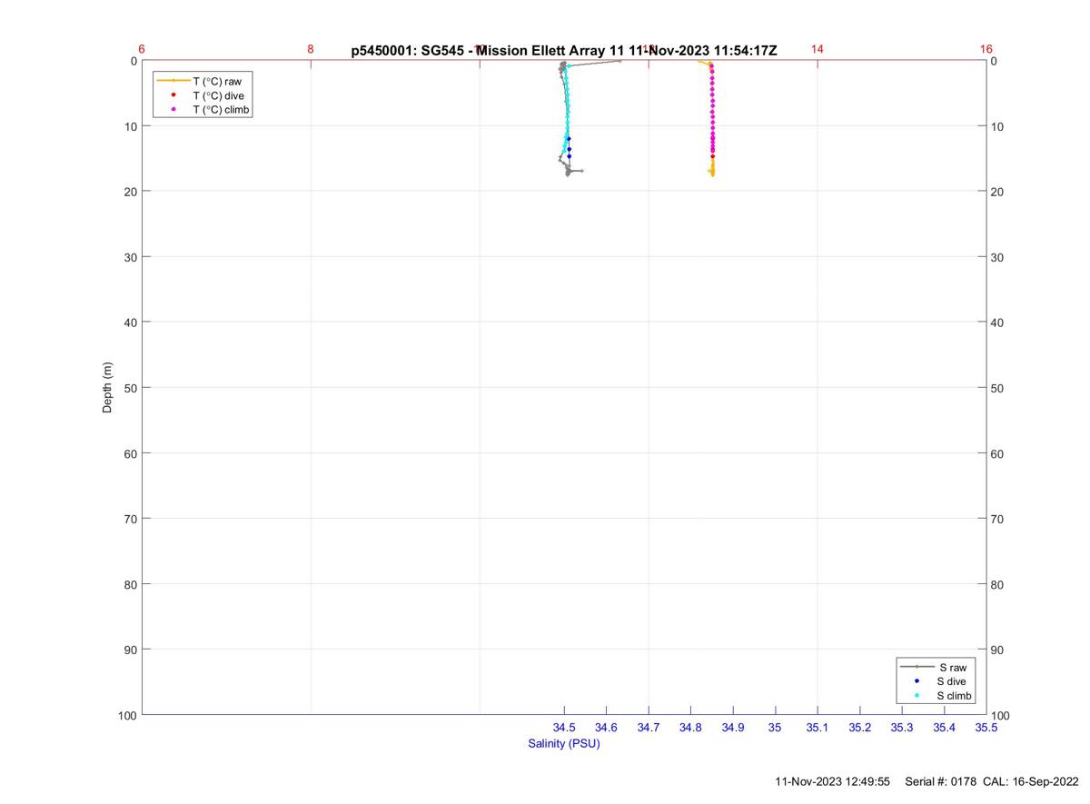1090x804 pixels.
Task: Click the gray line sample for S raw
Action: pyautogui.click(x=917, y=667)
